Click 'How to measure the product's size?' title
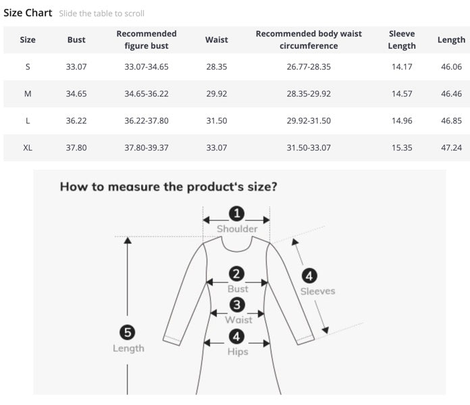 point(168,187)
